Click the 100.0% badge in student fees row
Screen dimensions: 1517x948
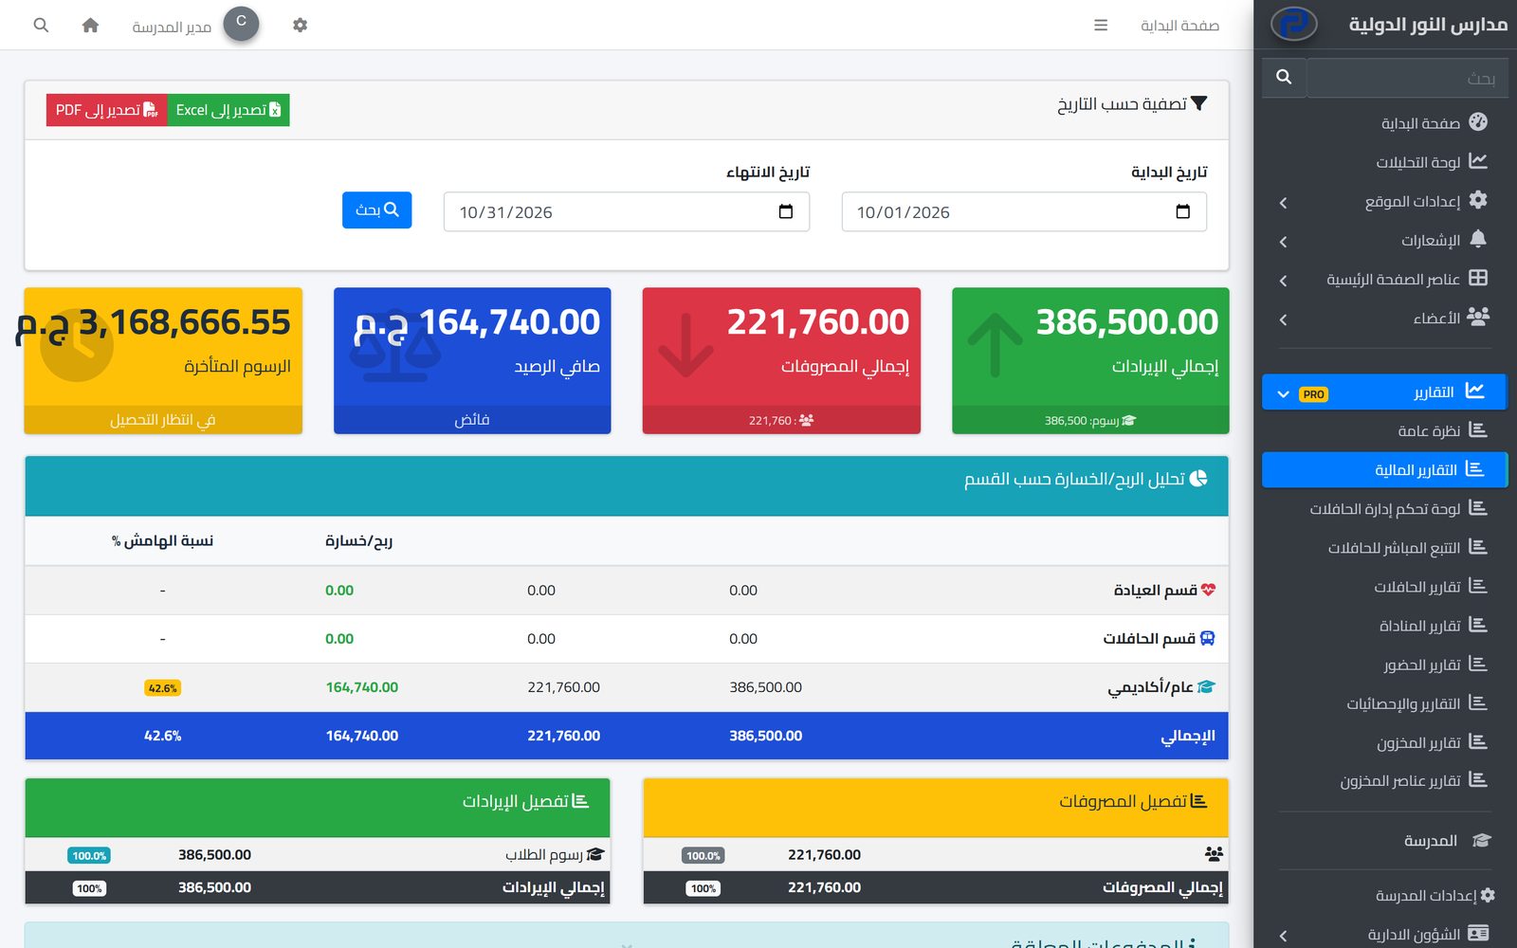click(x=89, y=855)
